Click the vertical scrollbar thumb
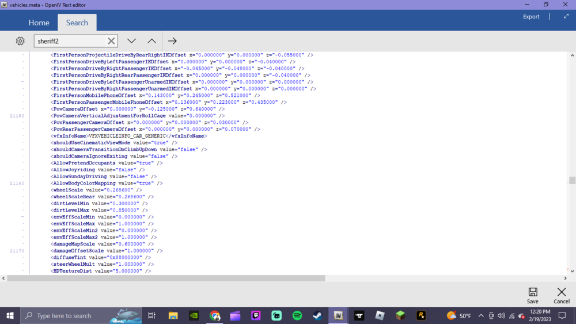This screenshot has height=324, width=576. coord(572,180)
